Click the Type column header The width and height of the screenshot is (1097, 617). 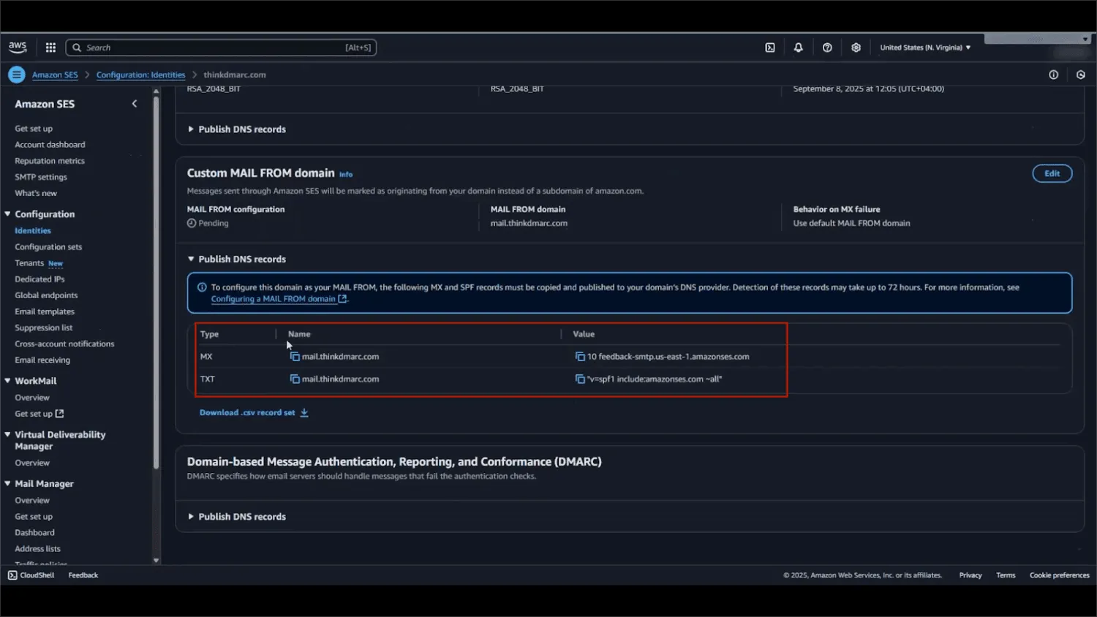coord(209,334)
